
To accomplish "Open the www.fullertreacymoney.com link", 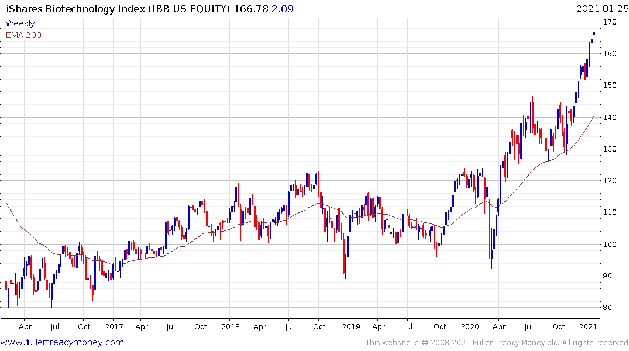I will click(62, 342).
